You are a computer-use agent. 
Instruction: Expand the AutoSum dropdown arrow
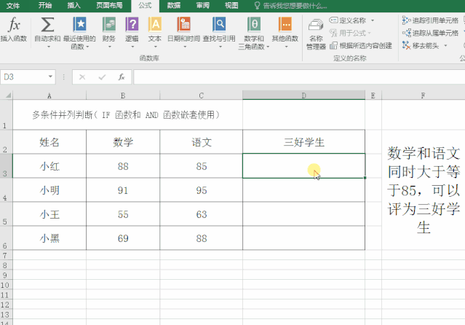point(48,47)
